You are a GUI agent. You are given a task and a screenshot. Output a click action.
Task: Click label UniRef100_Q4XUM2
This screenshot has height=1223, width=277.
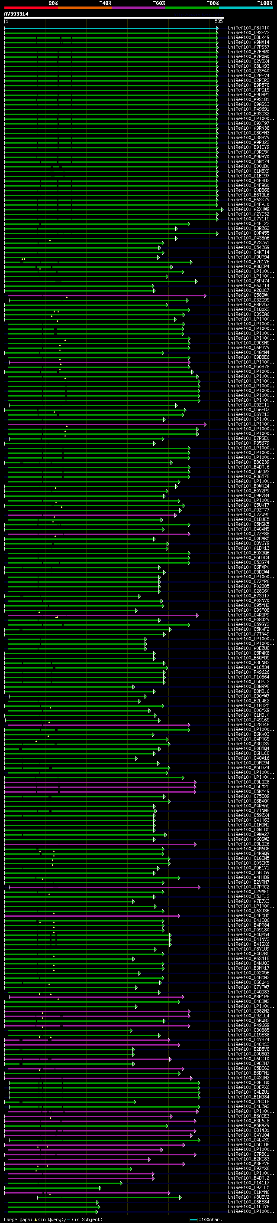248,1078
